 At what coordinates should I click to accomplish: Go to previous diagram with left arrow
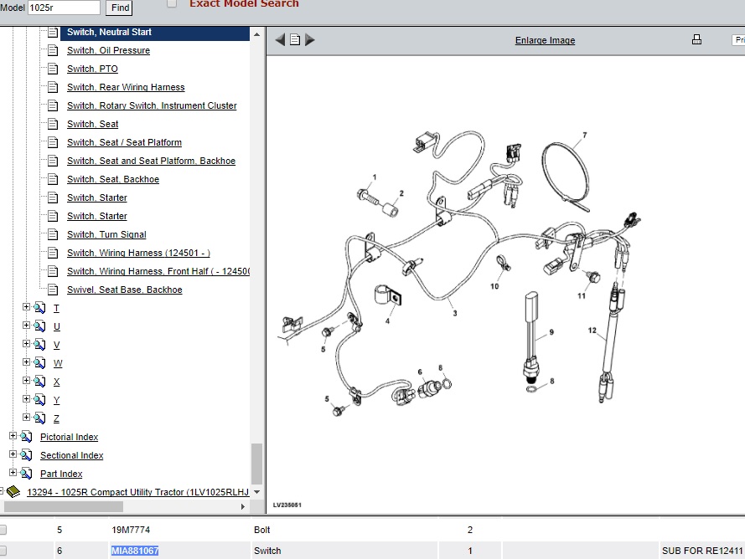coord(280,39)
